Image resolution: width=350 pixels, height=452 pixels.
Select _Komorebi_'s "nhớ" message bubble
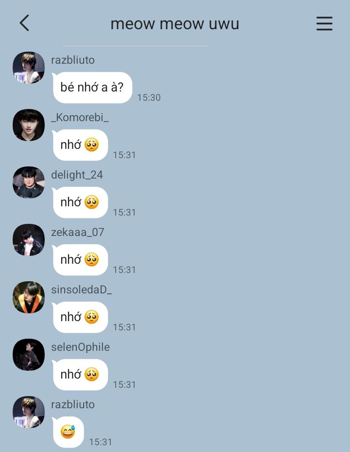(x=80, y=145)
